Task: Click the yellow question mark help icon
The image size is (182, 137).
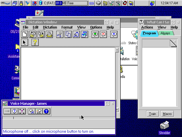Action: click(35, 43)
